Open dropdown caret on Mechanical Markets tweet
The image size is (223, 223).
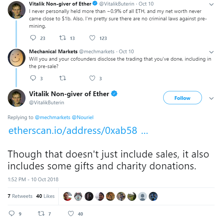(x=212, y=52)
